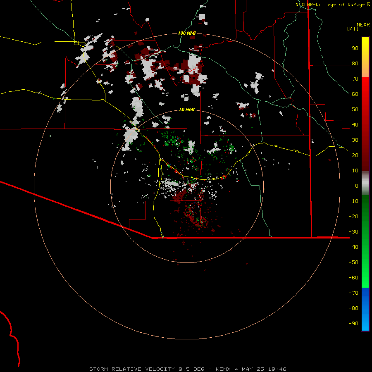Click the 30 value on the velocity scale
Image resolution: width=372 pixels, height=372 pixels.
tap(355, 140)
